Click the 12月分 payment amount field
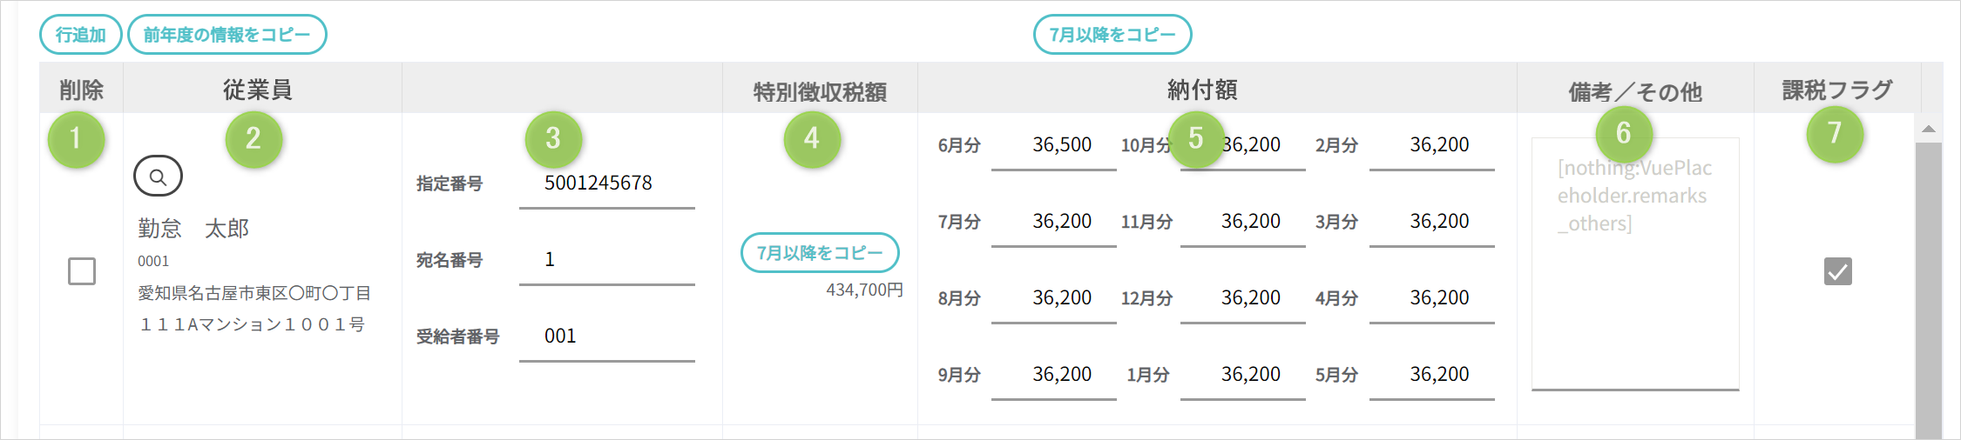This screenshot has width=1961, height=440. [1242, 298]
